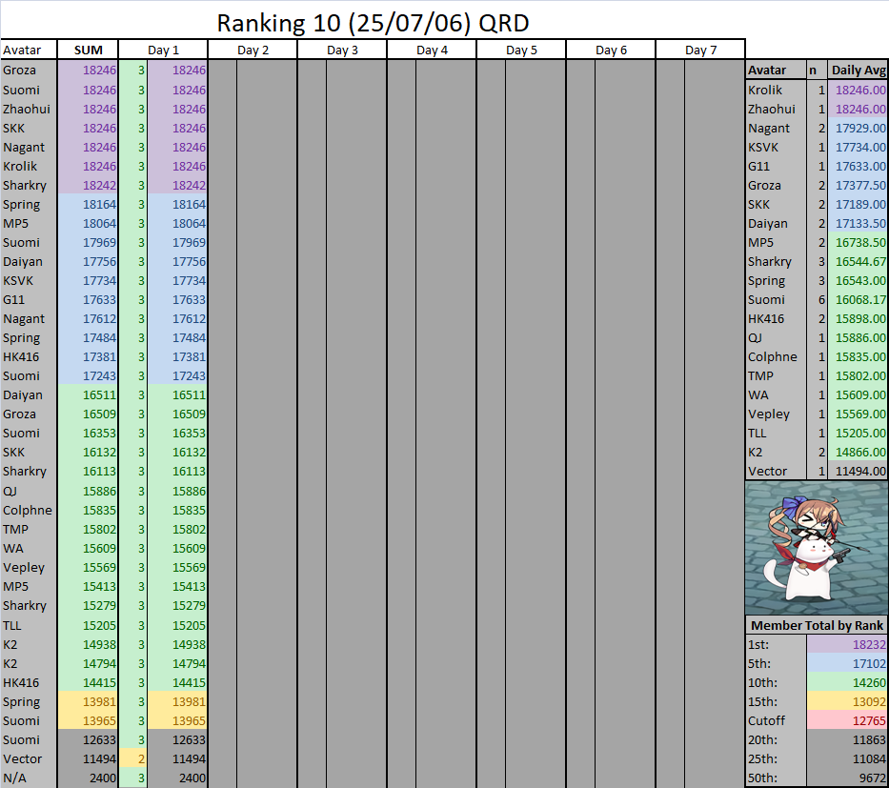Select the SUM cell showing 14938

pyautogui.click(x=88, y=644)
